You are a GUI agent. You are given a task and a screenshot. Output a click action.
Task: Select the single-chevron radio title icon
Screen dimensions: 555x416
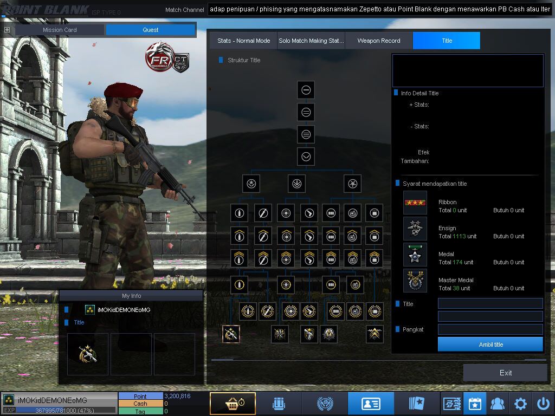(x=352, y=236)
